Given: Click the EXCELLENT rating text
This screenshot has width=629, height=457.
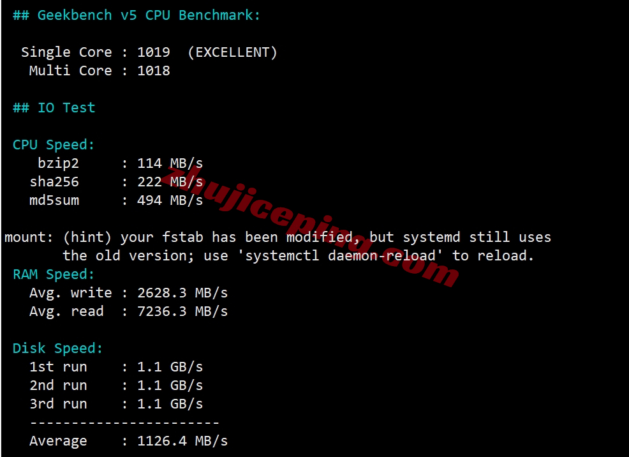Looking at the screenshot, I should click(232, 52).
